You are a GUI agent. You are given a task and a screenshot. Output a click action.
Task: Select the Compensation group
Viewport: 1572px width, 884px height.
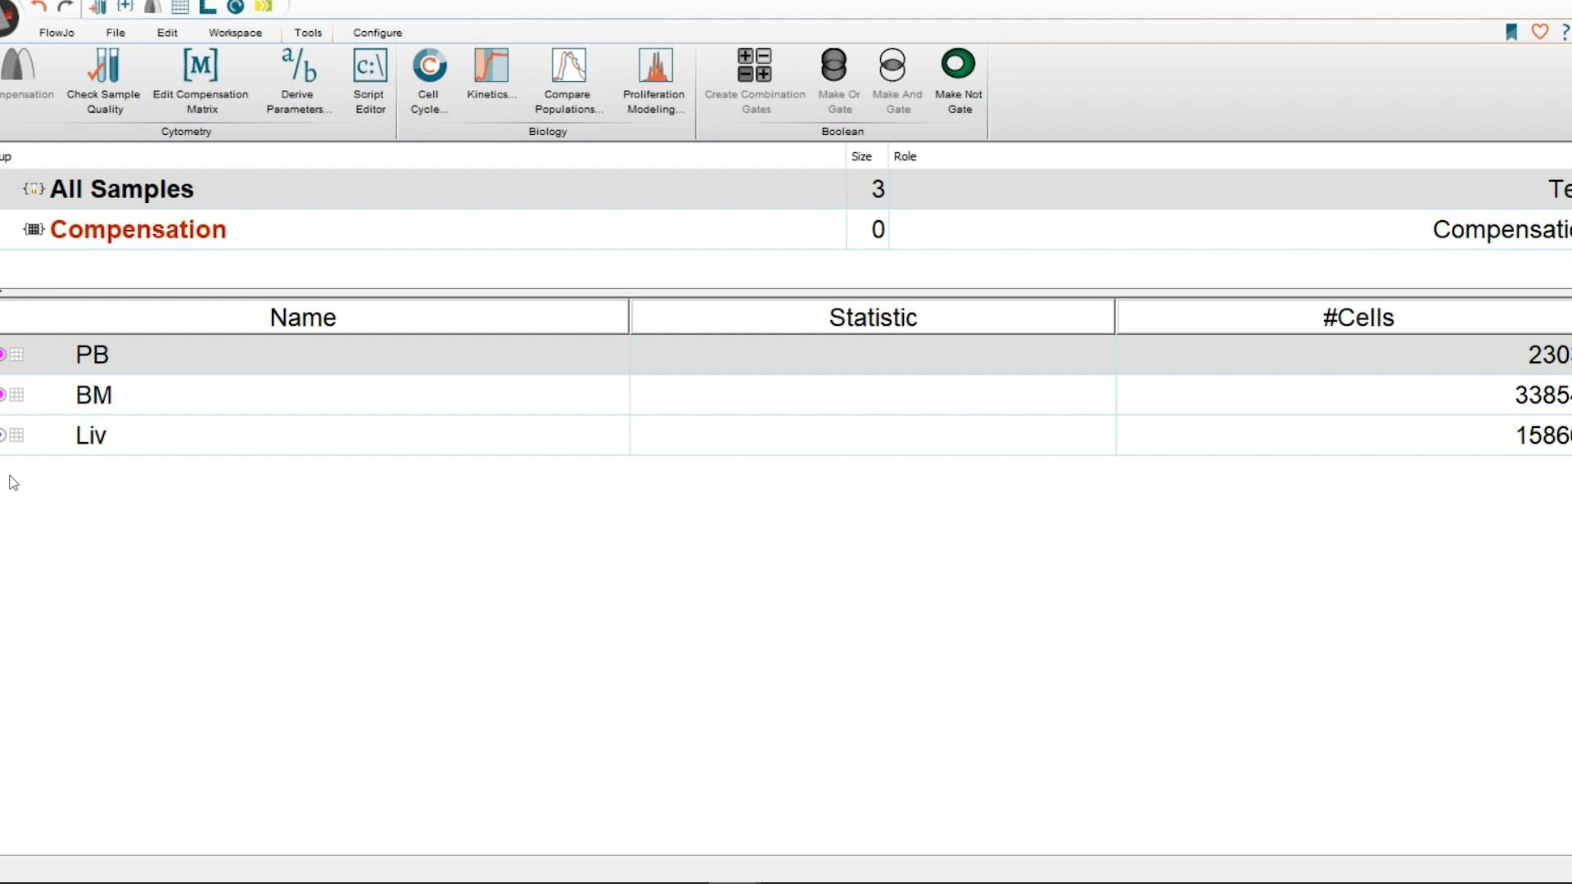(x=138, y=230)
